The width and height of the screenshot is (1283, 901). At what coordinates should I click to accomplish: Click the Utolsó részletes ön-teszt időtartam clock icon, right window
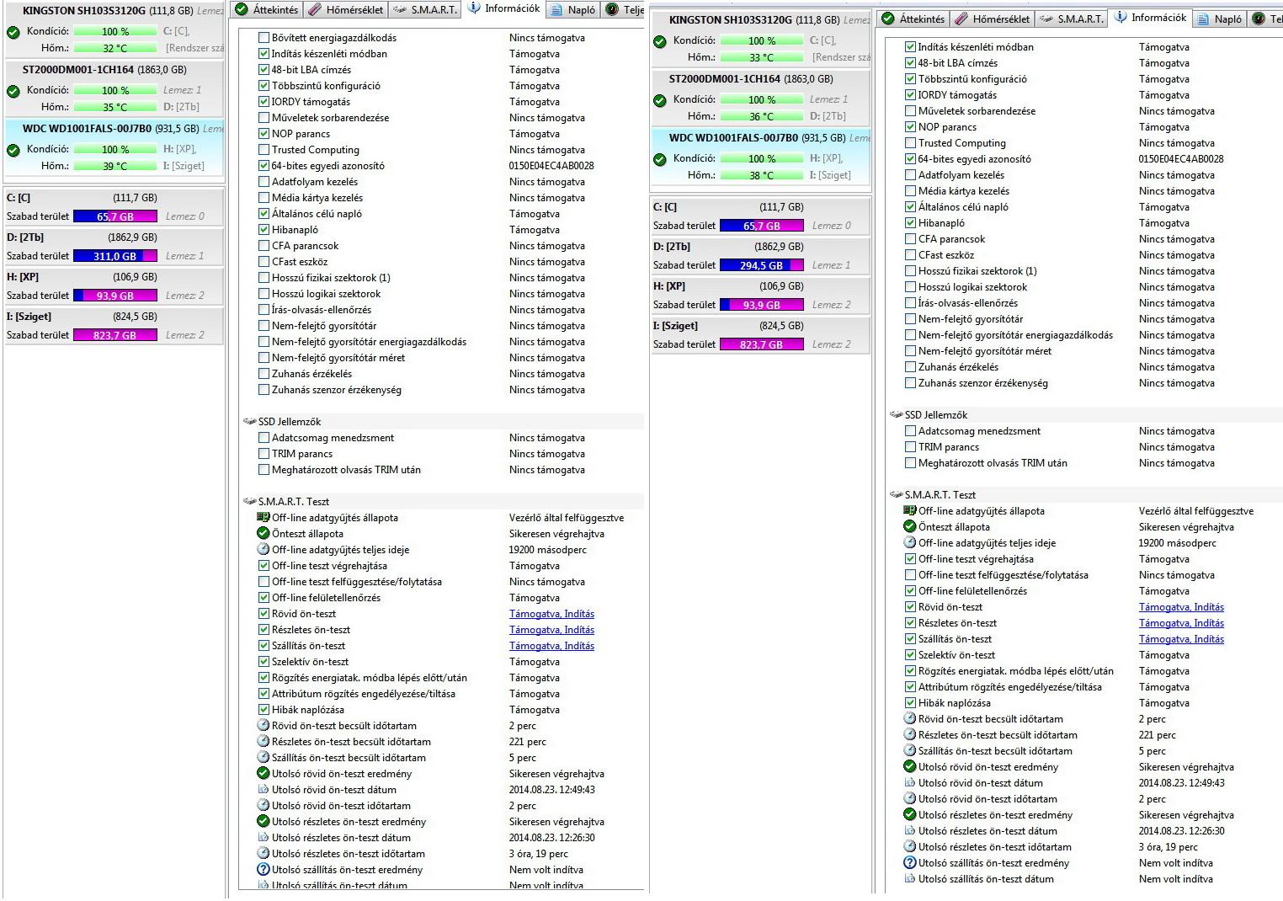coord(910,846)
